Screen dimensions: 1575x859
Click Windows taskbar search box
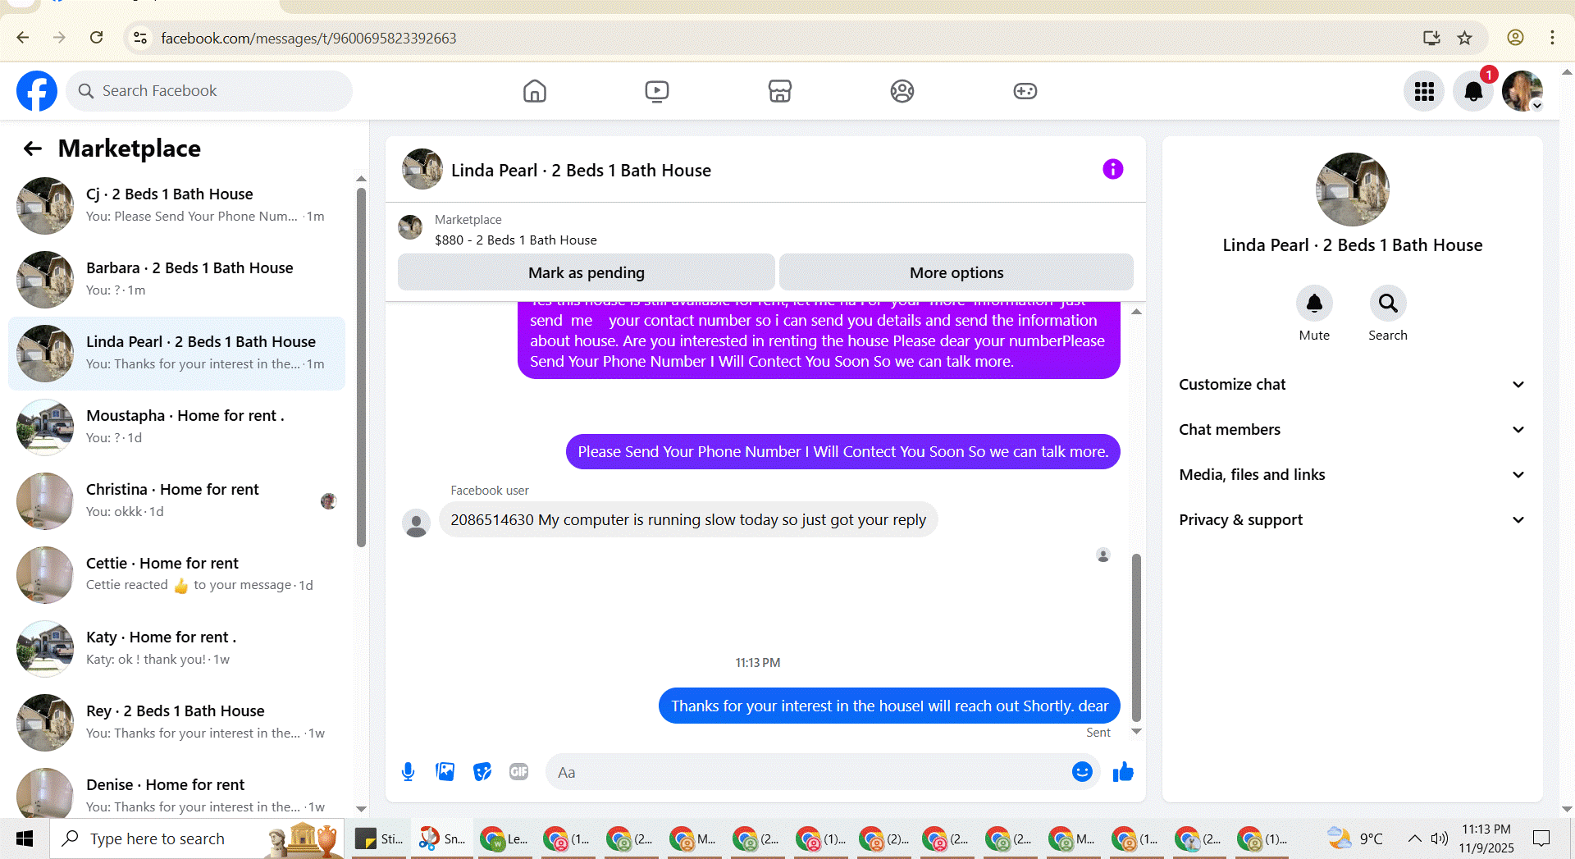coord(197,838)
